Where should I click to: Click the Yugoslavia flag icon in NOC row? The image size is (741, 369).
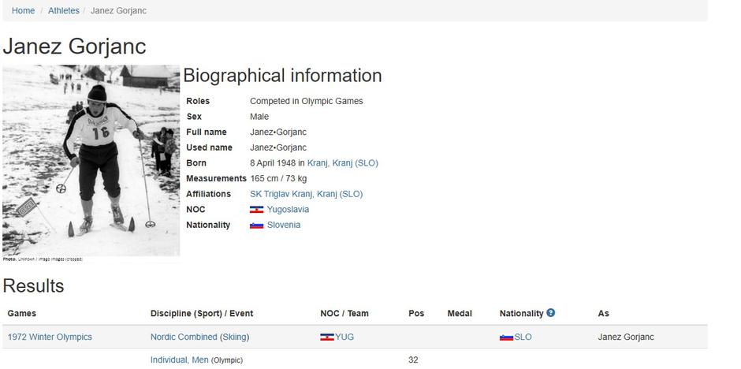257,210
